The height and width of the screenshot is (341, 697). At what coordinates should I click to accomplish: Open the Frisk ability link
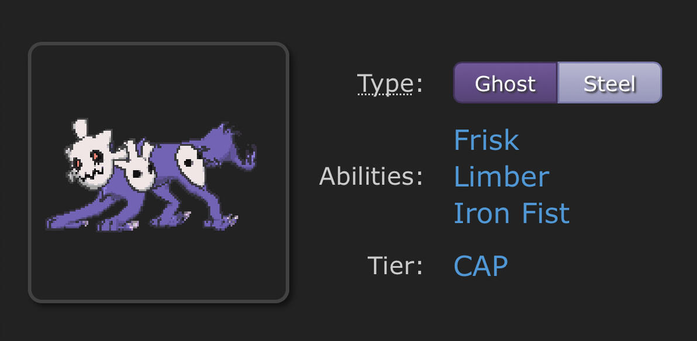coord(486,140)
